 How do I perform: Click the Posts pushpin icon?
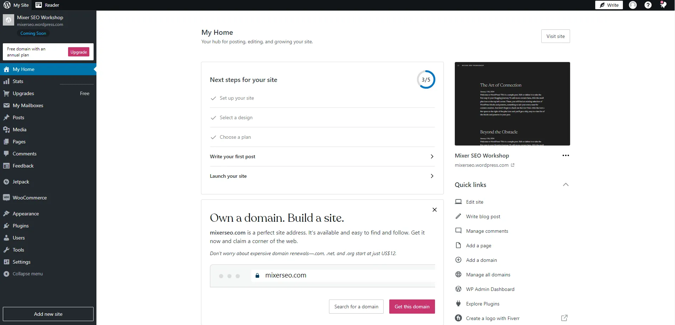pos(6,117)
